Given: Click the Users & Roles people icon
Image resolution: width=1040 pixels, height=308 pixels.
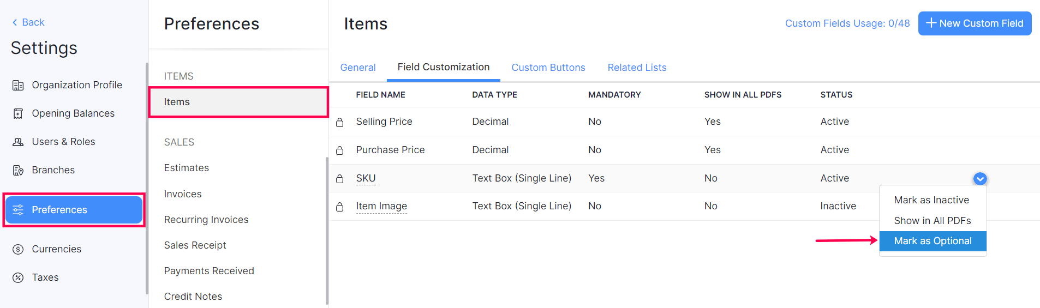Looking at the screenshot, I should 18,142.
